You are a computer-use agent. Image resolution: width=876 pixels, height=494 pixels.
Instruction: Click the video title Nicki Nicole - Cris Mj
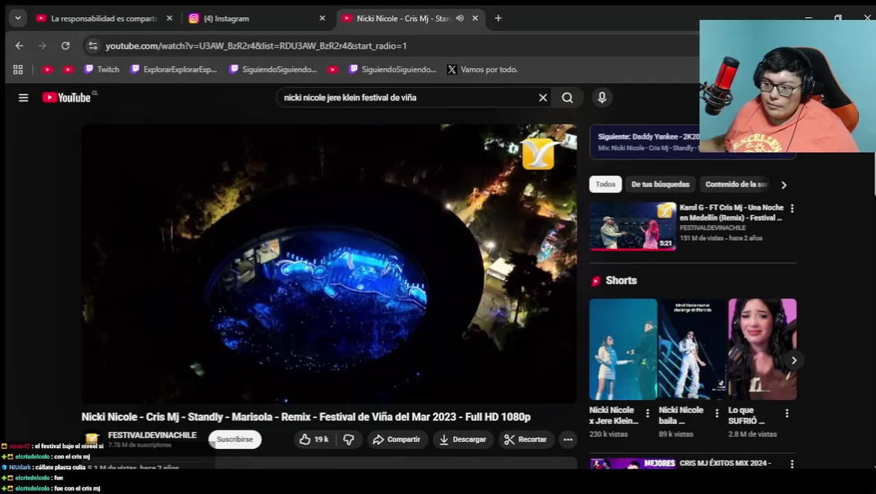[306, 416]
